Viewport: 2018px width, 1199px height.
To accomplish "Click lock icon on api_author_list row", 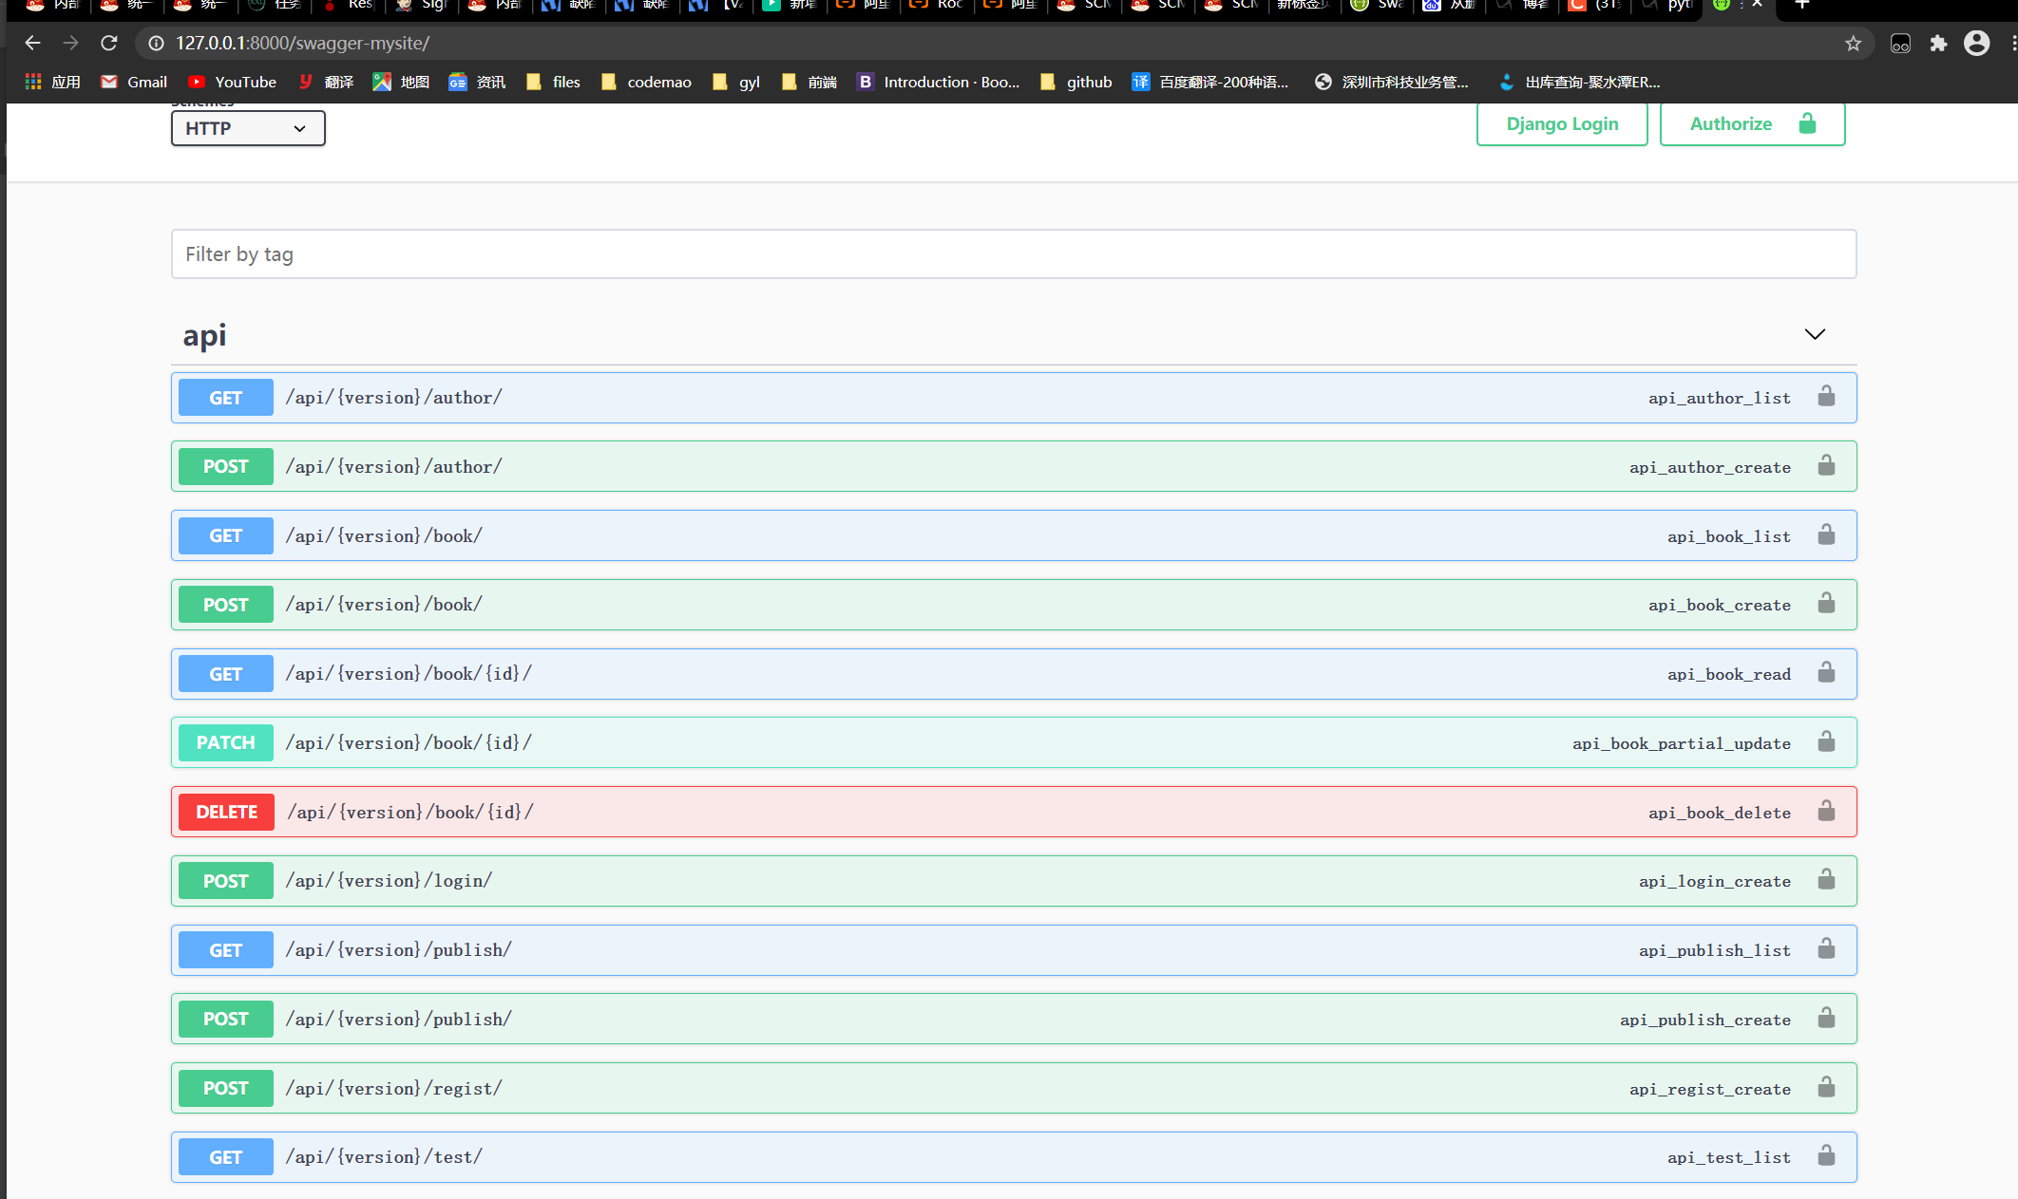I will (1825, 397).
